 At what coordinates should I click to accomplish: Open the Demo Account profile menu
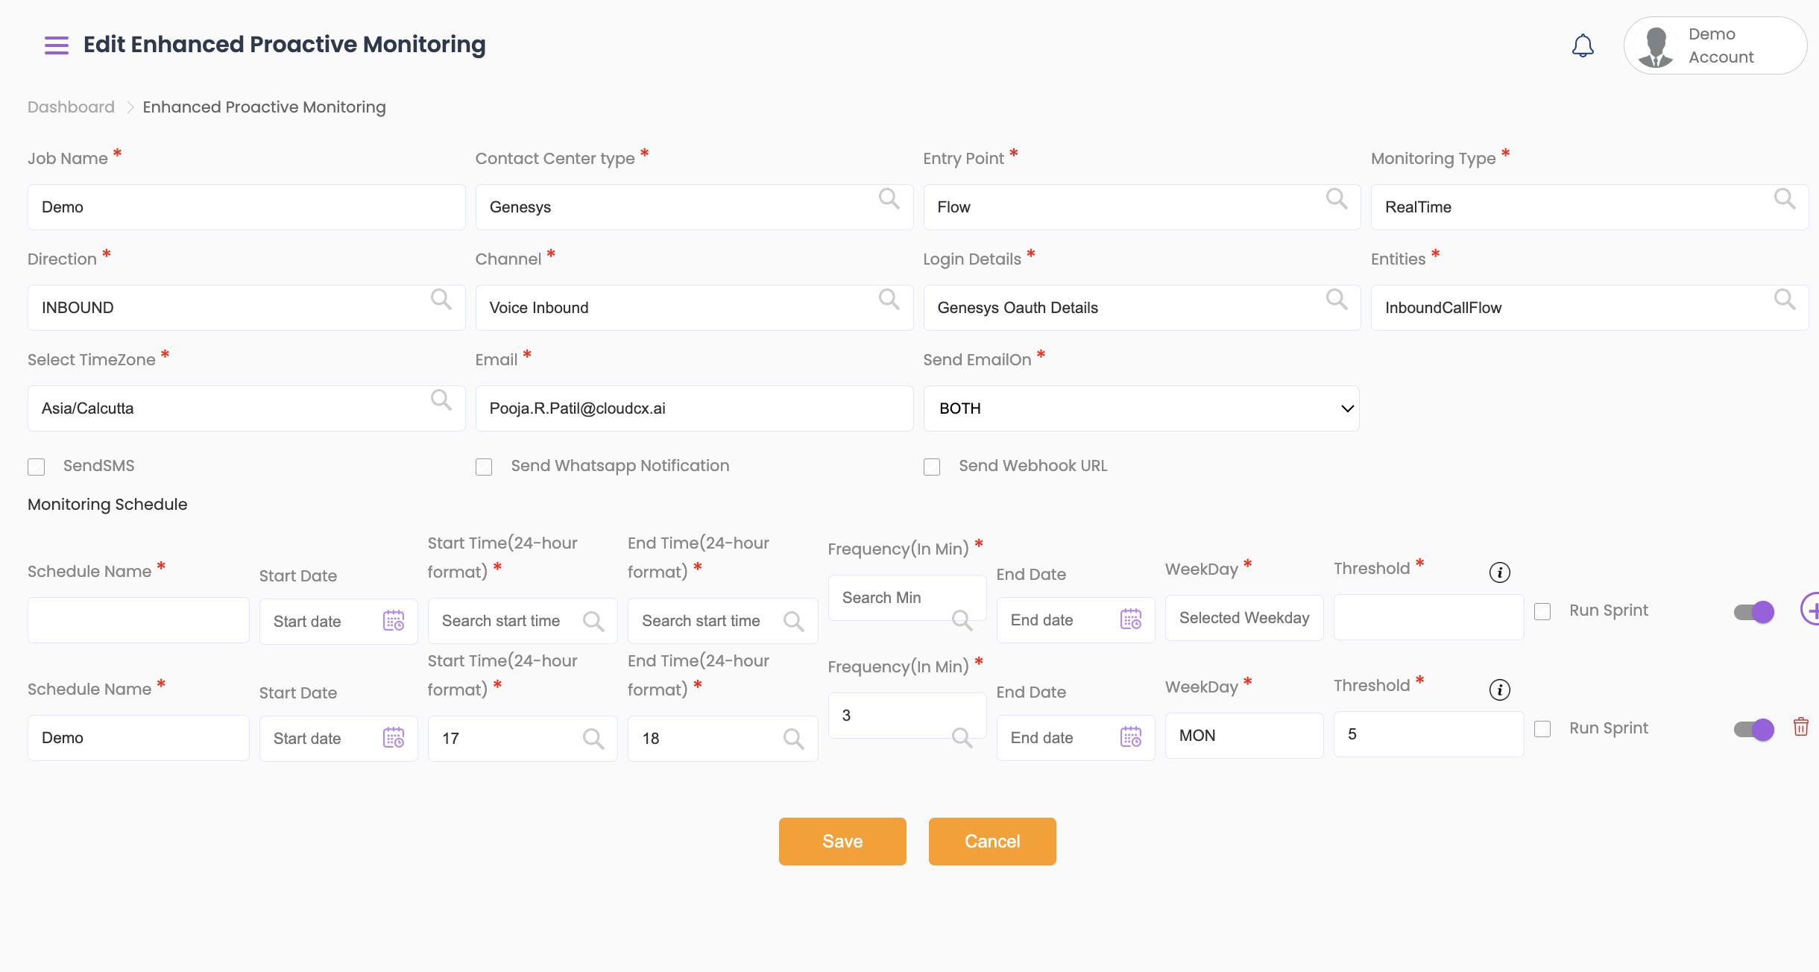pos(1715,45)
